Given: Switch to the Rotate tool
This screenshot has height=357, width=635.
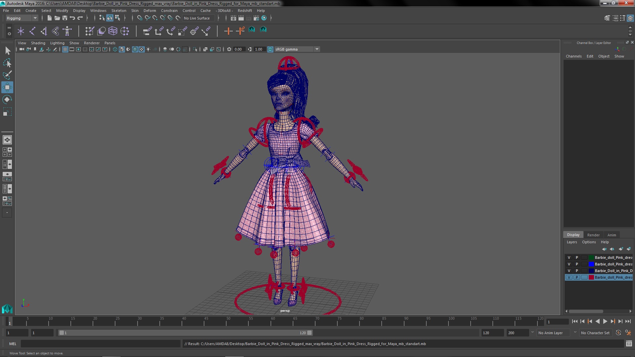Looking at the screenshot, I should click(x=7, y=99).
